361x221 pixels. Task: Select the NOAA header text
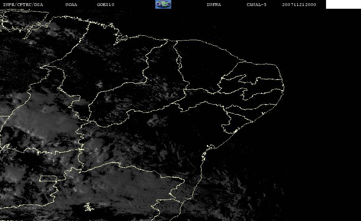click(x=71, y=5)
